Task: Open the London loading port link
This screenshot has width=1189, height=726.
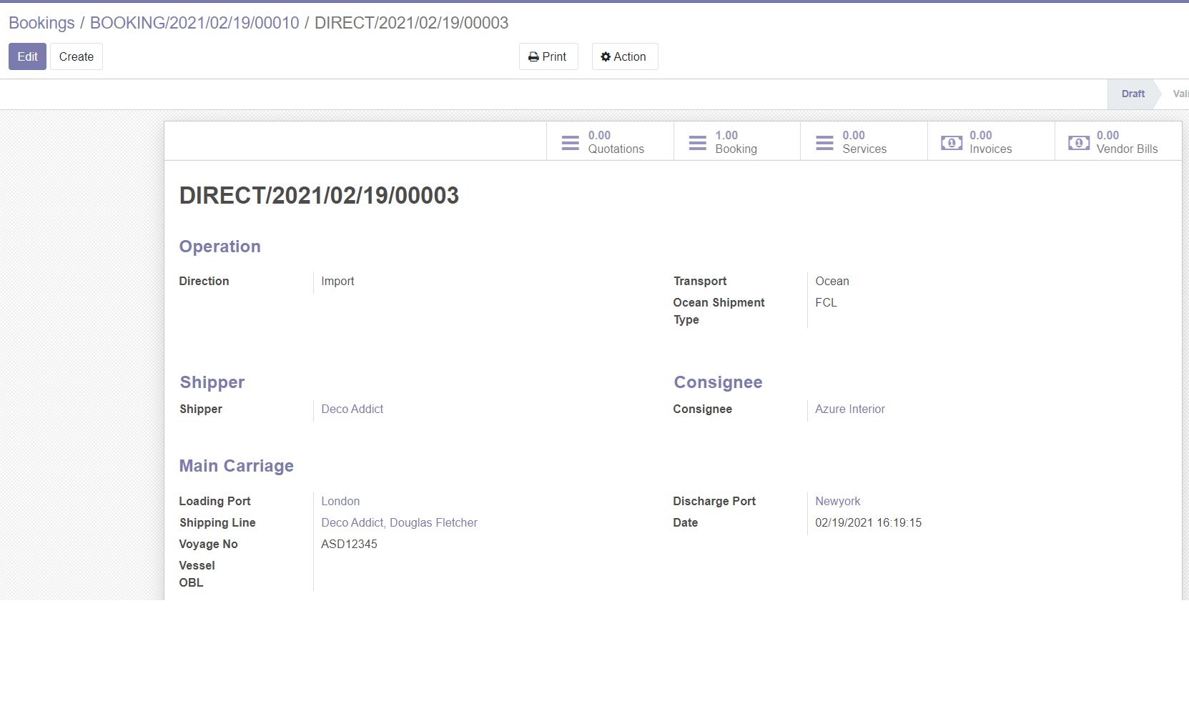Action: pos(340,502)
